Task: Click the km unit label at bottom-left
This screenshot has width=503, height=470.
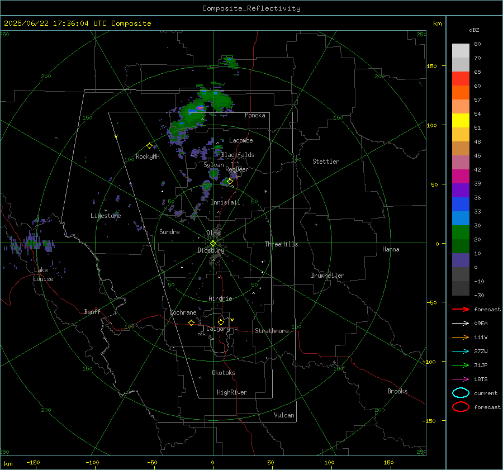Action: coord(8,464)
